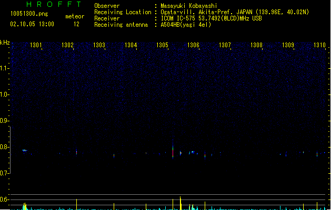Click antenna value A504HB(yagi 4el)

[186, 25]
